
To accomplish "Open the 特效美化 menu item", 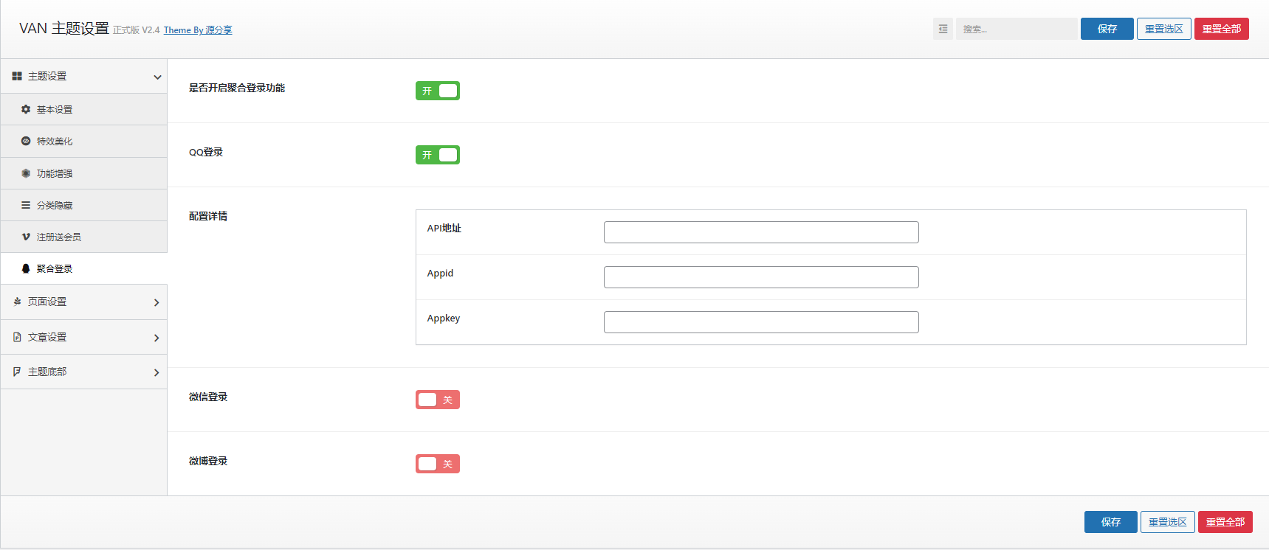I will pos(55,141).
